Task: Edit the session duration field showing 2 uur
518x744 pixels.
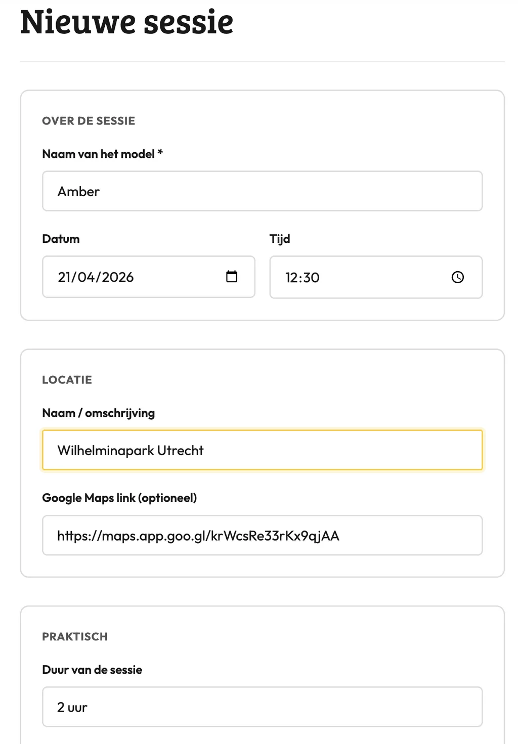Action: click(x=262, y=707)
